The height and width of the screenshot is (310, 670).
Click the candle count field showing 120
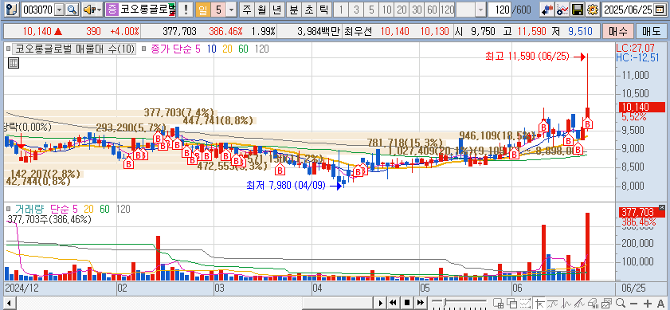coord(500,10)
